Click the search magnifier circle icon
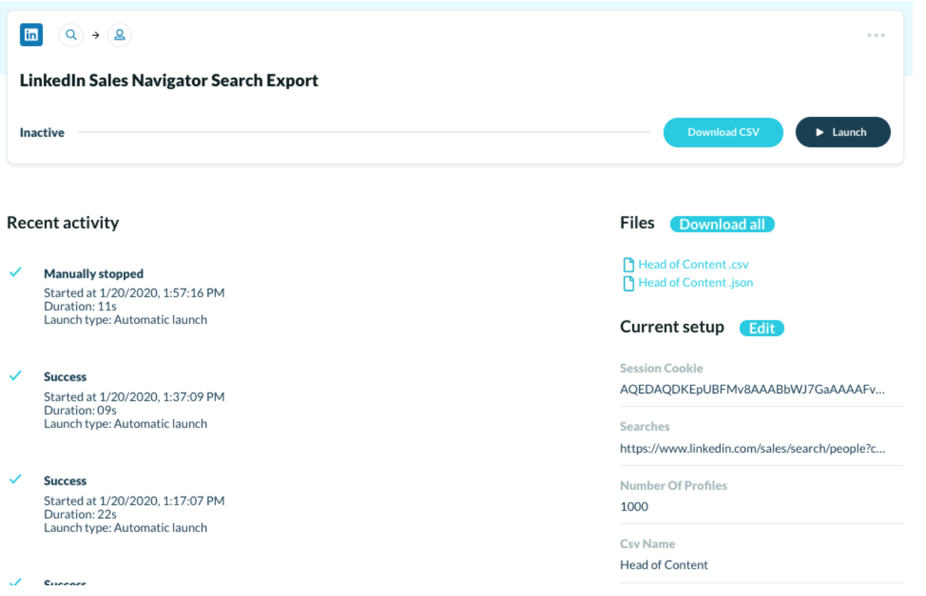926x596 pixels. click(71, 35)
